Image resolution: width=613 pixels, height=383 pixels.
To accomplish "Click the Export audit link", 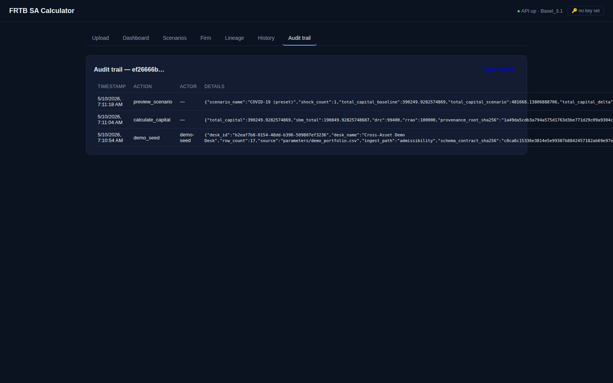I will coord(497,69).
